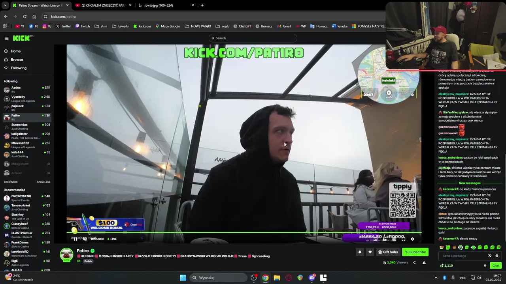506x284 pixels.
Task: Toggle the notification bell for Patiro
Action: click(360, 252)
